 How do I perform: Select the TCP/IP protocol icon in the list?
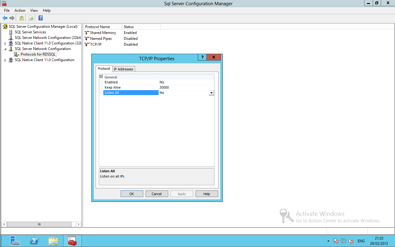[87, 44]
